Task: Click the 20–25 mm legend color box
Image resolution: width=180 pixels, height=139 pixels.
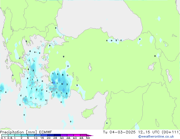Action: tap(51, 135)
